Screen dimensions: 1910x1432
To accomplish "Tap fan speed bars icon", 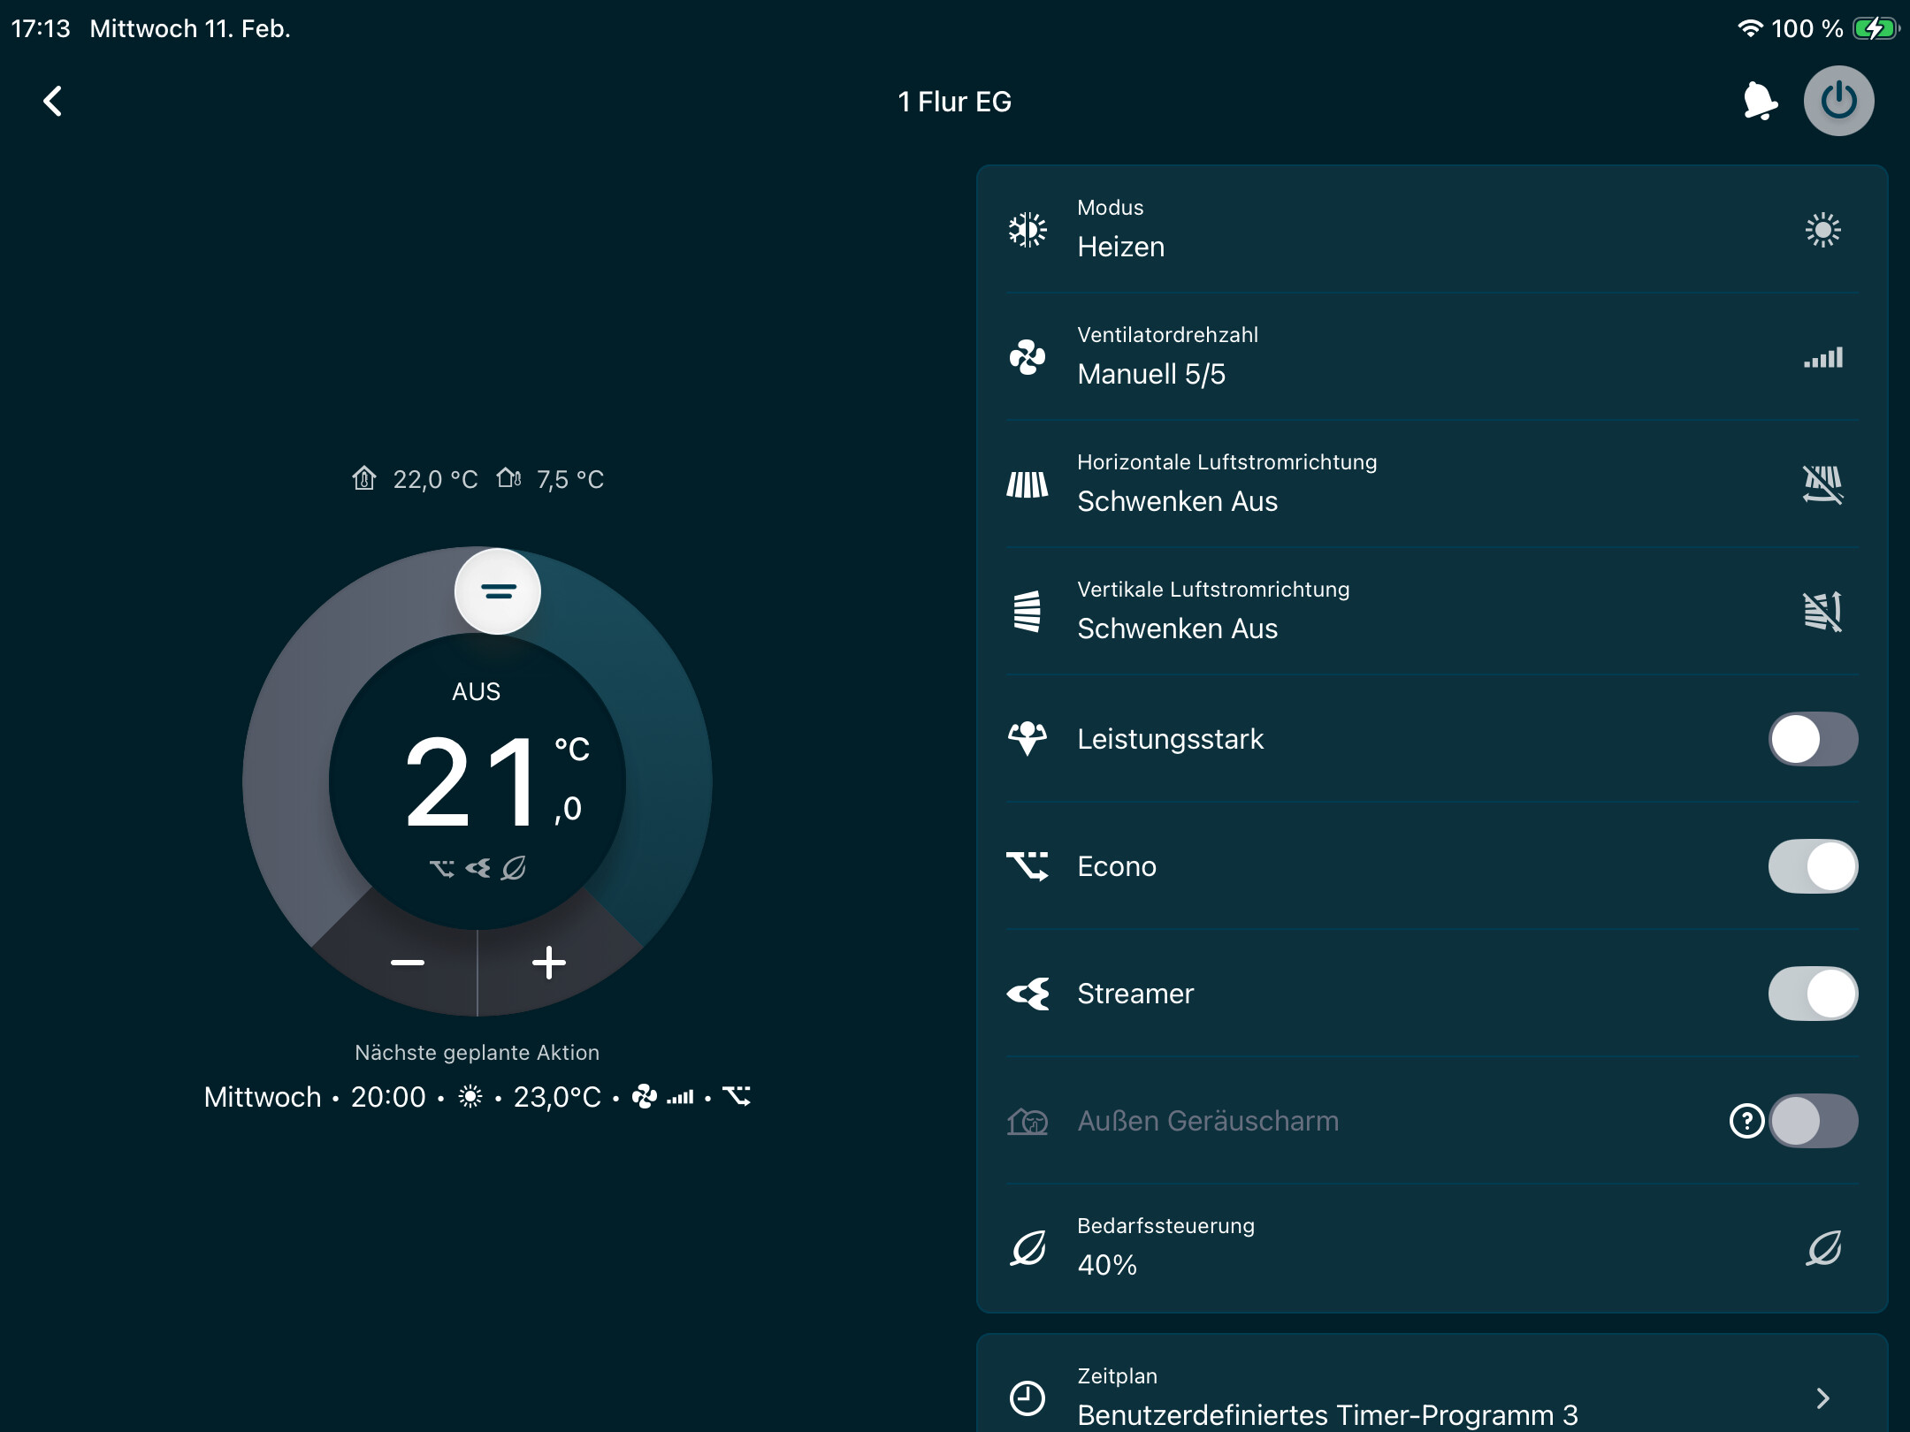I will click(1822, 357).
